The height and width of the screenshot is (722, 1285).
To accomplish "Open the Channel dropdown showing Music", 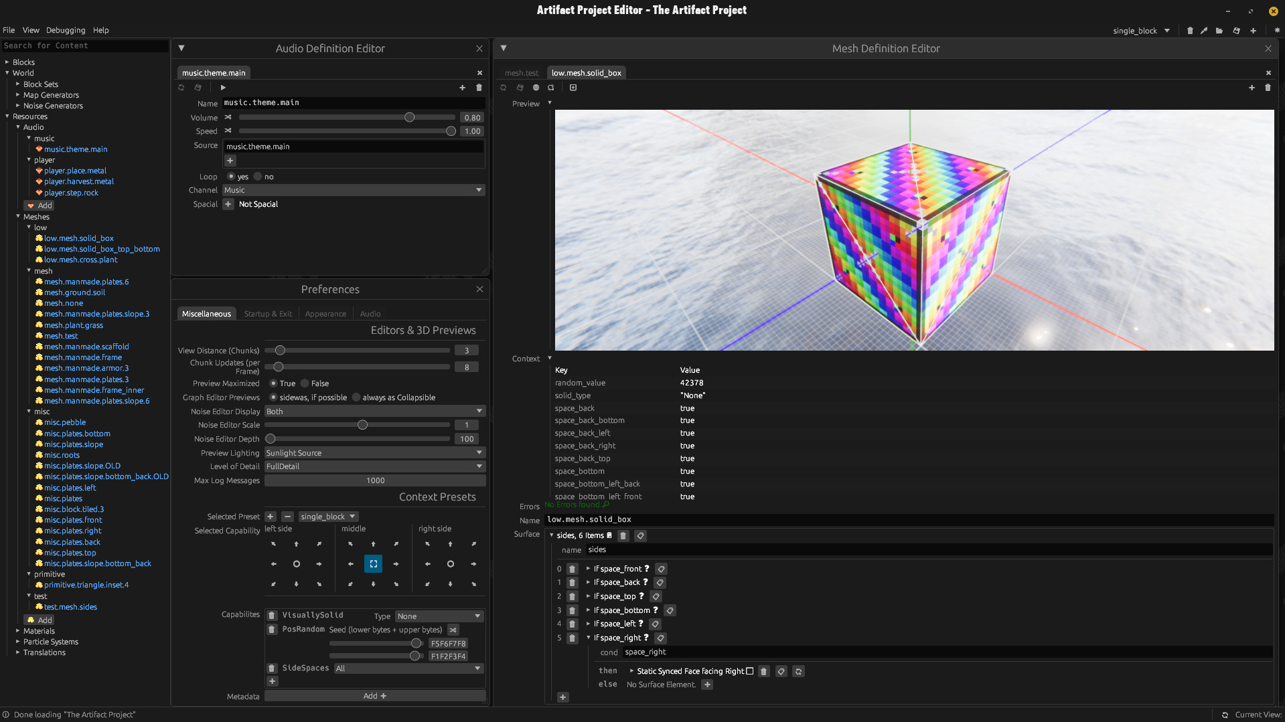I will coord(353,190).
